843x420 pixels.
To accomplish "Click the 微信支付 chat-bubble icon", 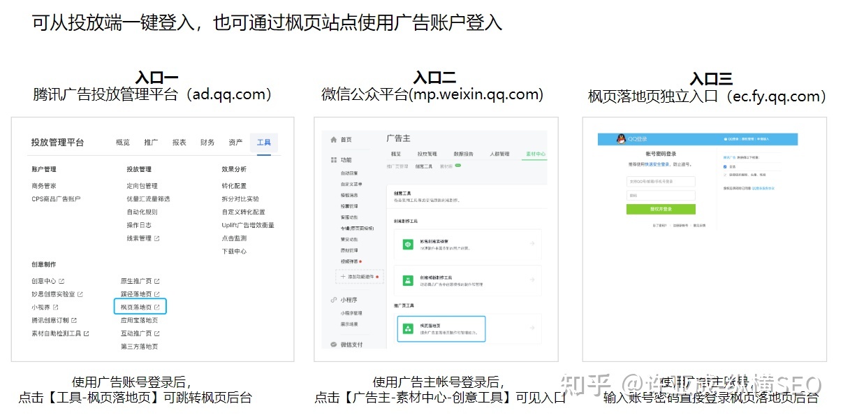I will [x=333, y=345].
